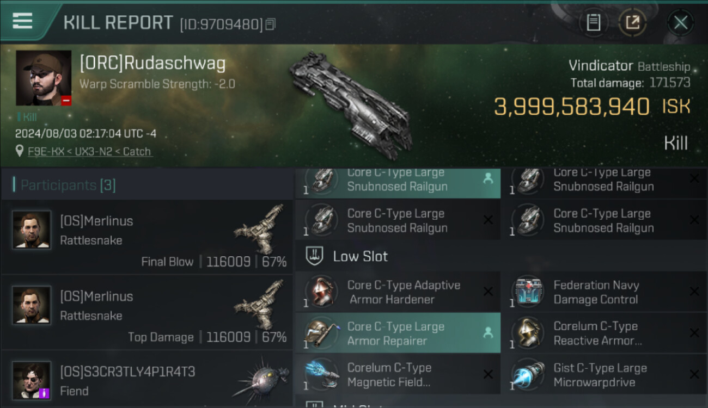This screenshot has width=708, height=408.
Task: Open Merlinus Final Blow participant row
Action: 147,237
